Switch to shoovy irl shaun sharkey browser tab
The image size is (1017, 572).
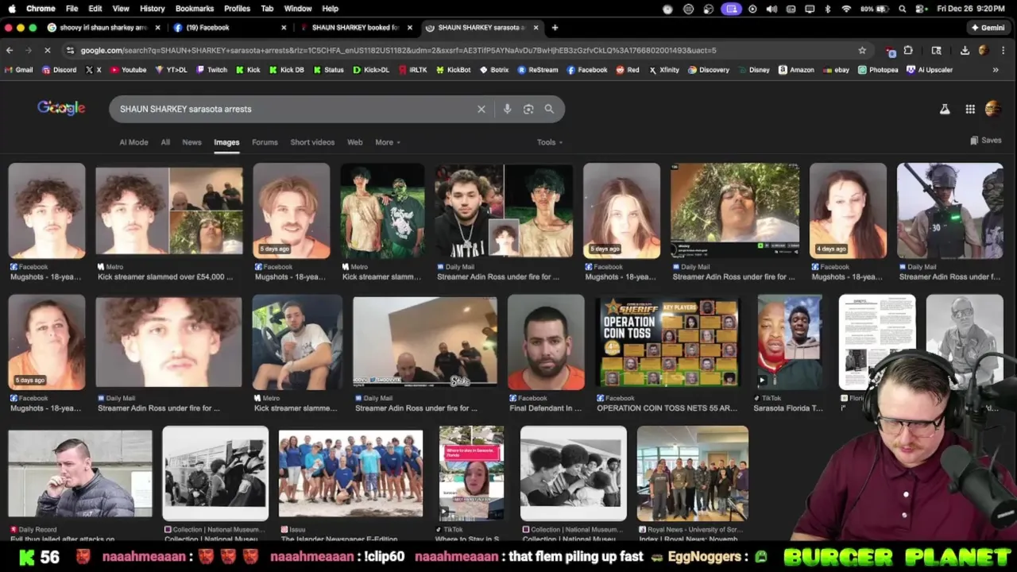[x=103, y=27]
